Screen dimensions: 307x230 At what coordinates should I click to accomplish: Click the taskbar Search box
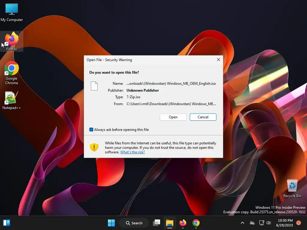134,223
